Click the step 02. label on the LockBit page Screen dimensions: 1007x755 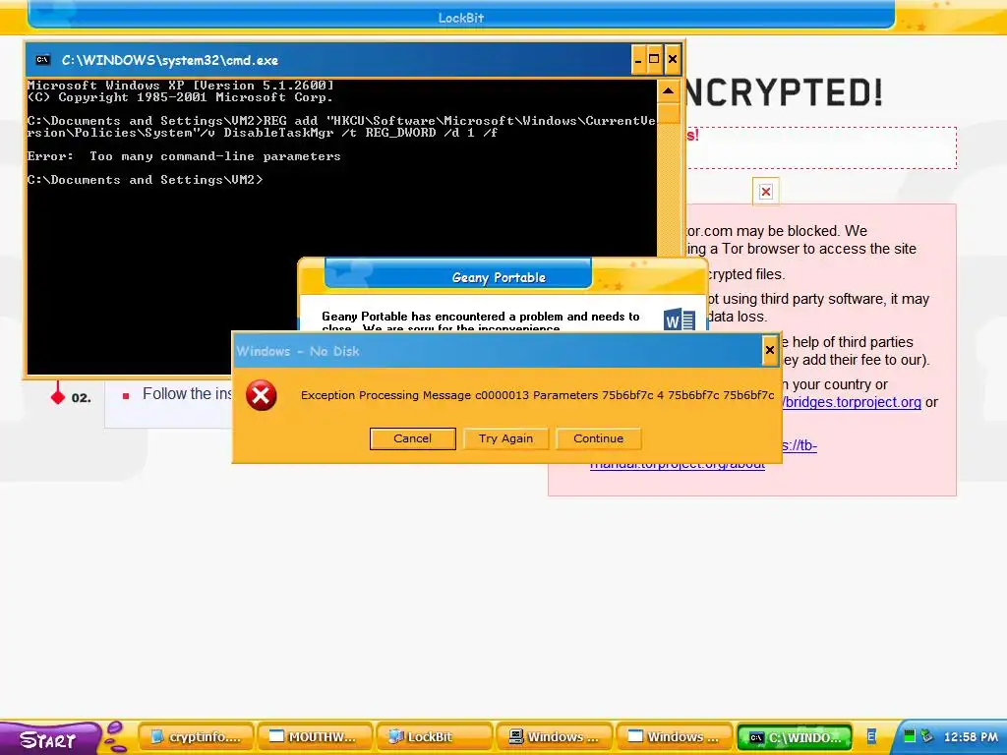tap(81, 398)
